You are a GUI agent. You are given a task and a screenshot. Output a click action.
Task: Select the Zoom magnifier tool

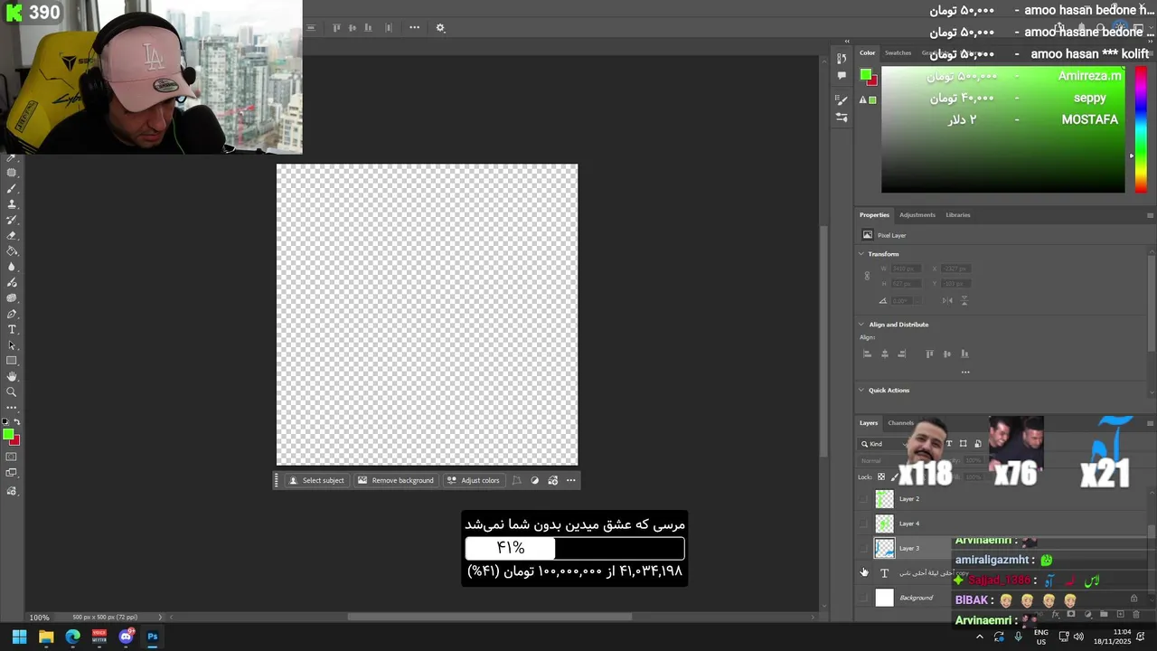tap(12, 392)
